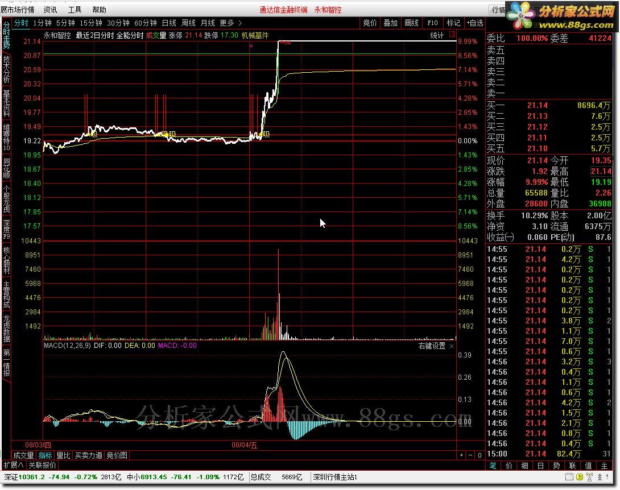This screenshot has width=620, height=490.
Task: Click the yellow cylinder icon in the status bar
Action: 579,477
